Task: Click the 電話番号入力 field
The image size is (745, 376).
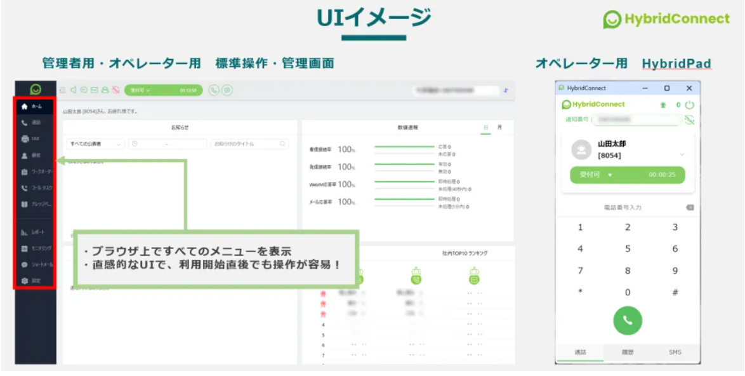Action: pos(623,208)
